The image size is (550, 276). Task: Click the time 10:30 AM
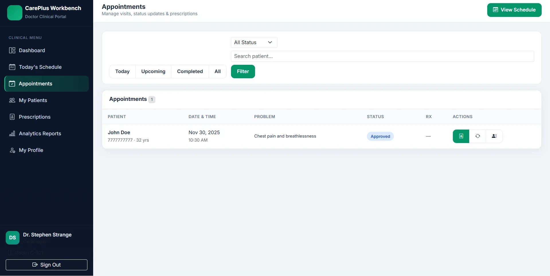click(198, 140)
